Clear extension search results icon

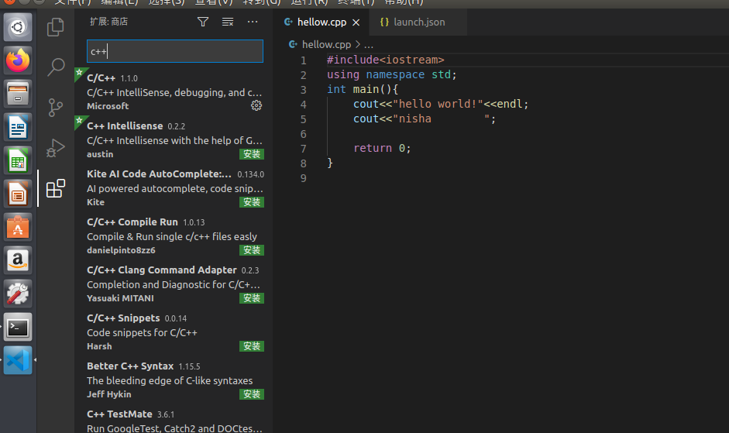pyautogui.click(x=227, y=22)
